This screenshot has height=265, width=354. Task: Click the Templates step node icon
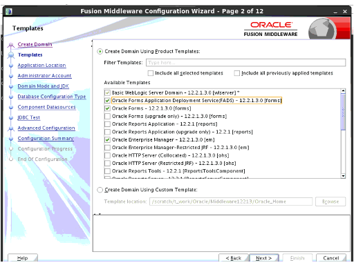11,55
